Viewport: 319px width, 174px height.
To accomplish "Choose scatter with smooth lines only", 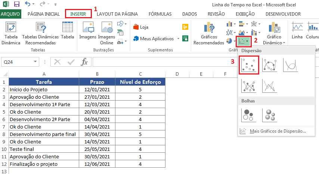I will [290, 65].
